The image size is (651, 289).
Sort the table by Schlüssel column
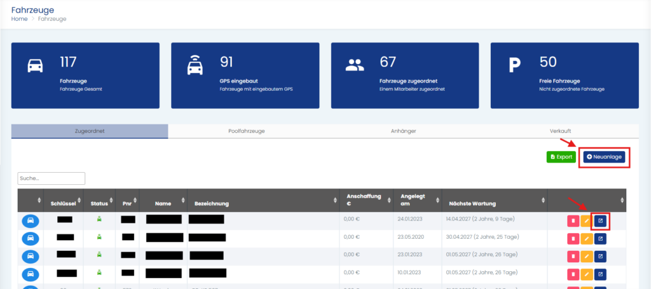(x=64, y=203)
